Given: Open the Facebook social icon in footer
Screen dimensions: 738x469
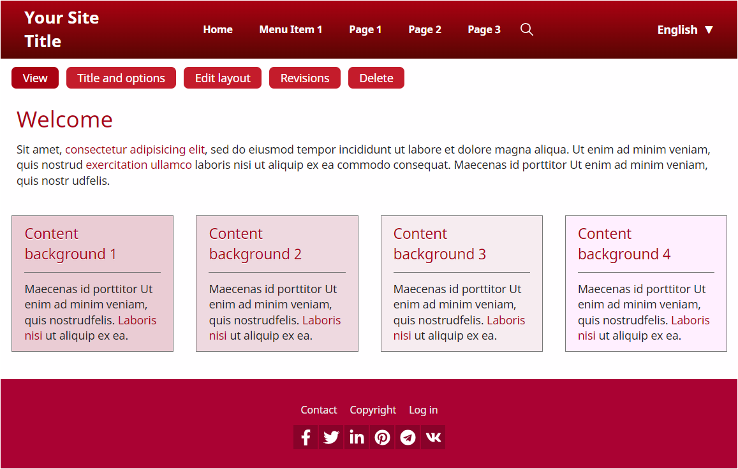Looking at the screenshot, I should [x=306, y=437].
